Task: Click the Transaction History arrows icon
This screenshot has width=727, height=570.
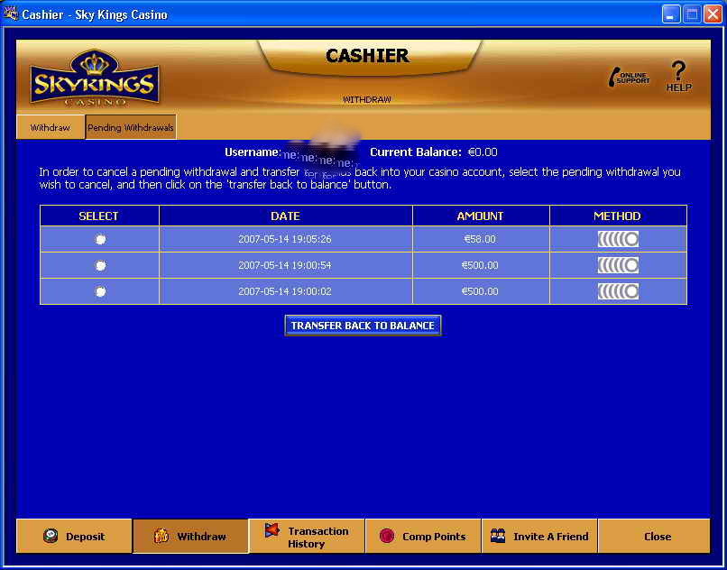Action: point(272,530)
